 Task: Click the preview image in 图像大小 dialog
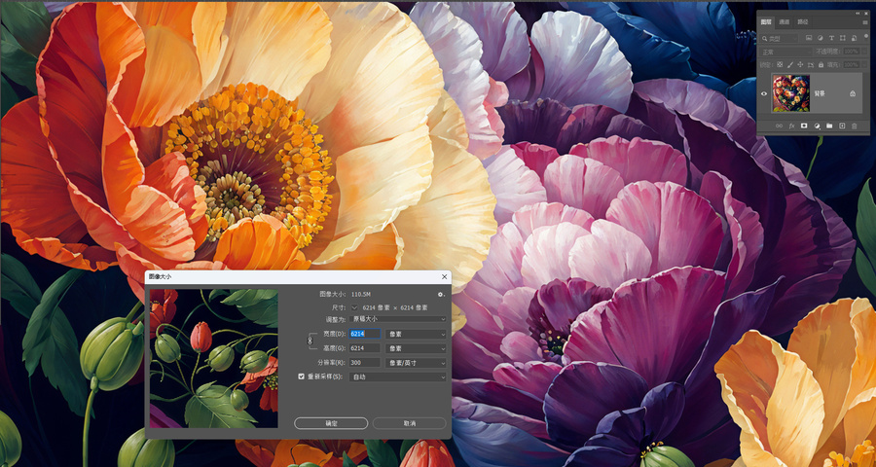214,358
